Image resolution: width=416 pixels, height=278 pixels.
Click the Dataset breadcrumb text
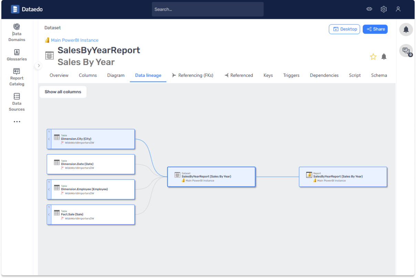click(x=52, y=28)
